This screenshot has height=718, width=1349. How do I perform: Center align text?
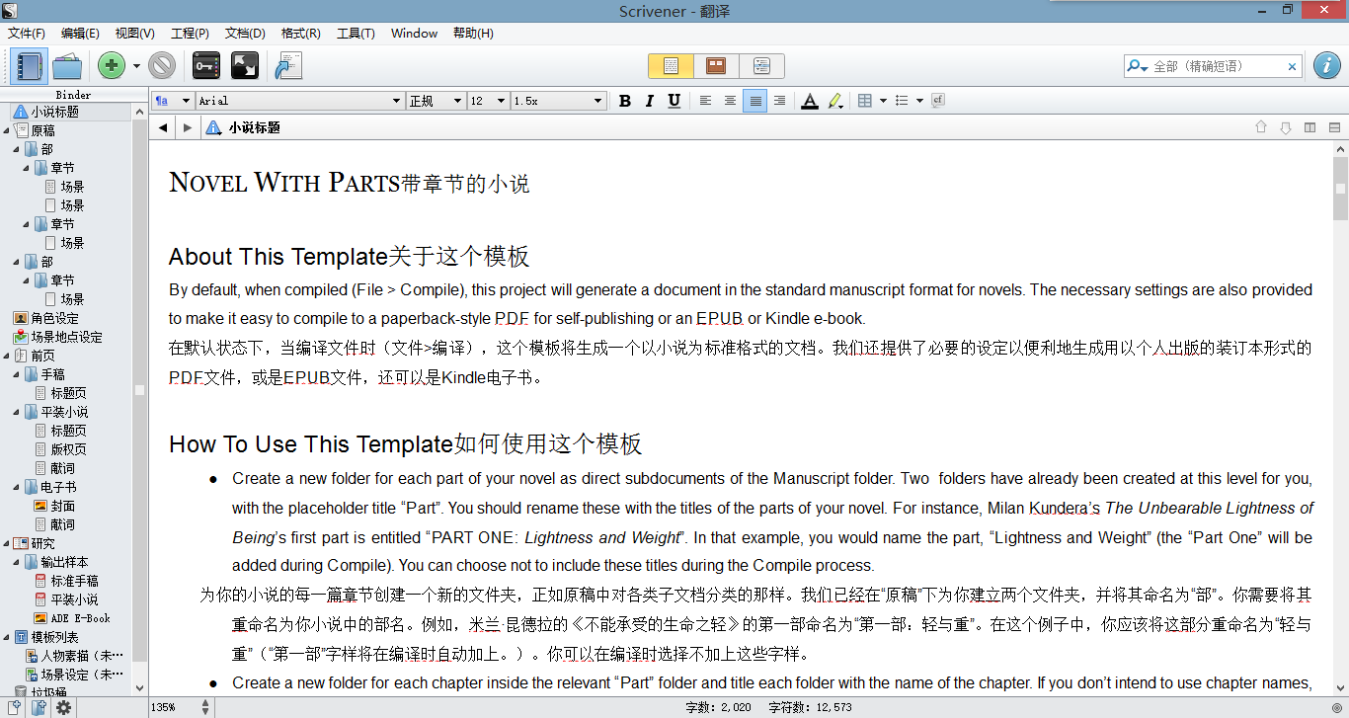[x=730, y=101]
